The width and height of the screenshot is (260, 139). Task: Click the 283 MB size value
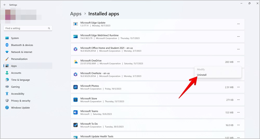coord(229,62)
